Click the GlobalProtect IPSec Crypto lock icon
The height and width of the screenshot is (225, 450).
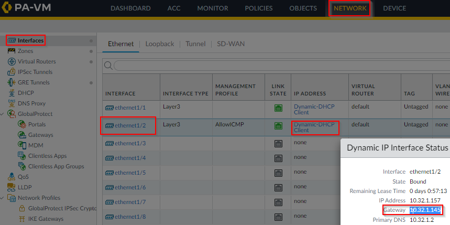click(x=22, y=208)
